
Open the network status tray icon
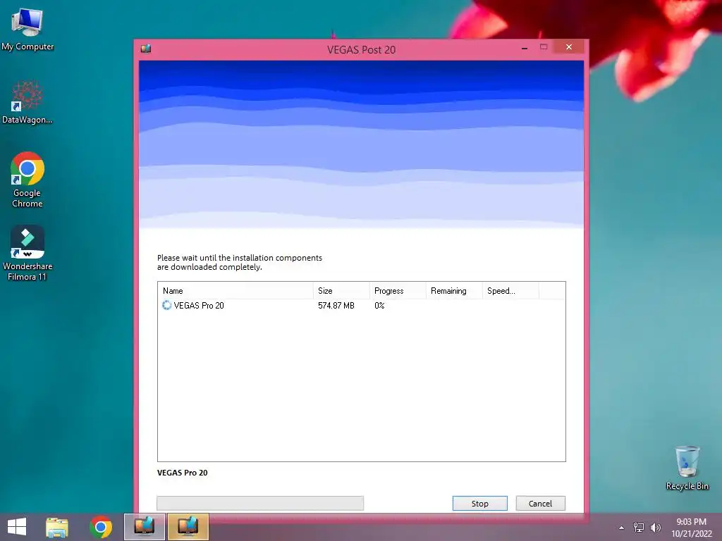coord(639,528)
